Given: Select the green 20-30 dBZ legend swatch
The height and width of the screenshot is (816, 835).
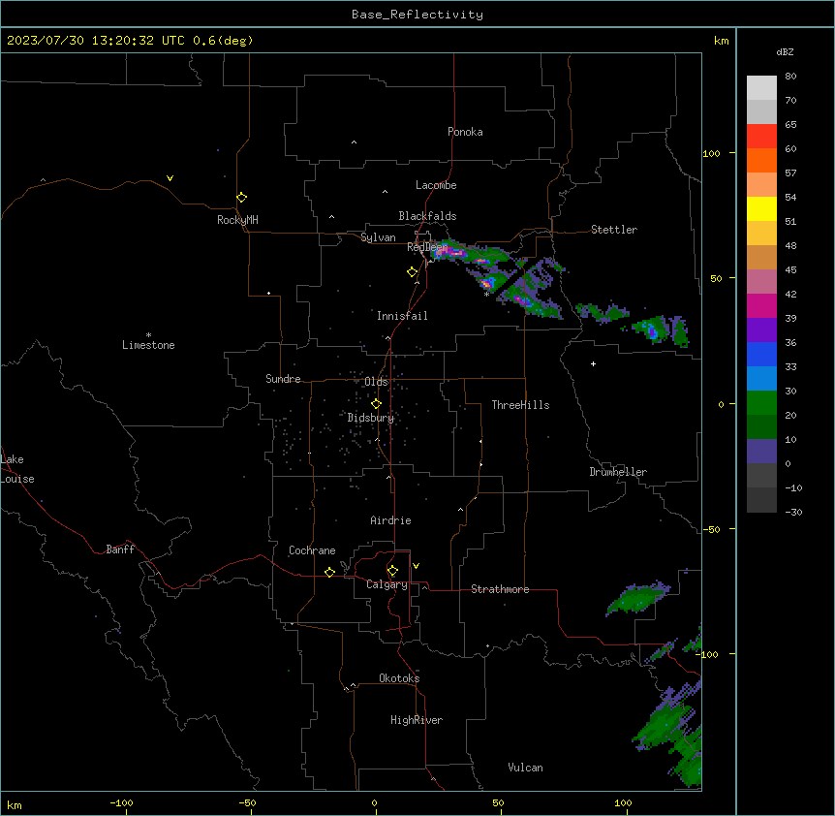Looking at the screenshot, I should pos(761,403).
